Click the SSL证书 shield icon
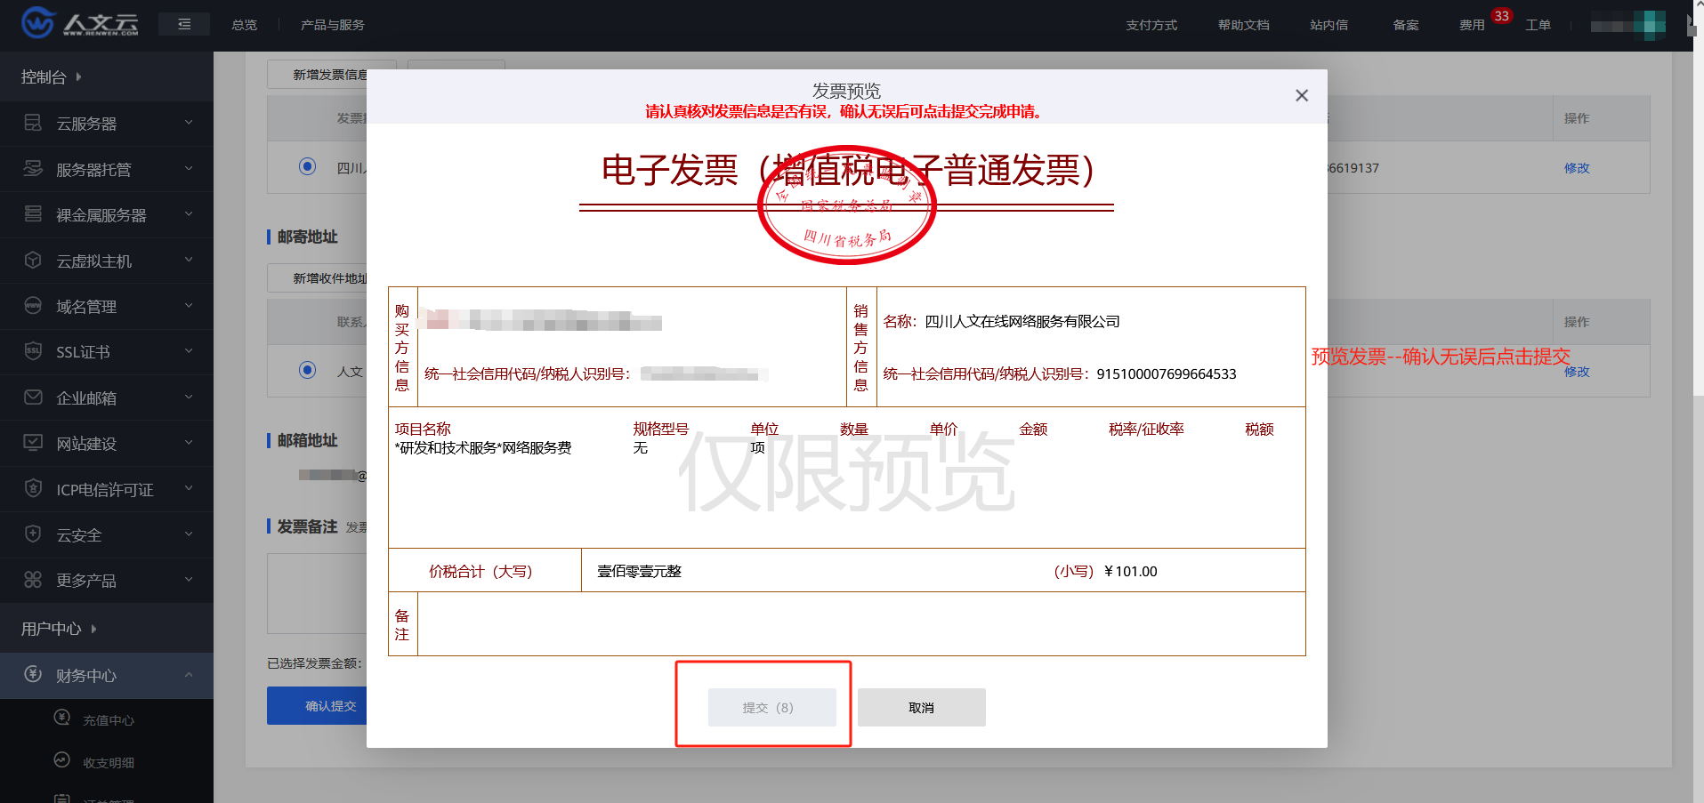This screenshot has width=1704, height=803. pyautogui.click(x=33, y=351)
